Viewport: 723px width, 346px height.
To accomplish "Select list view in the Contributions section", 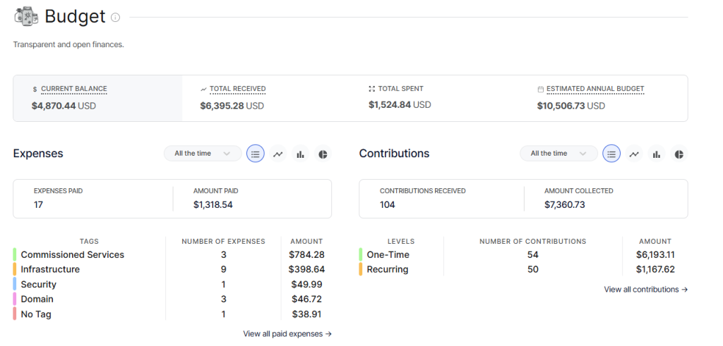I will pyautogui.click(x=611, y=154).
